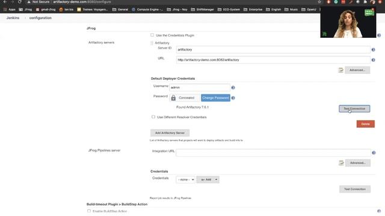The height and width of the screenshot is (216, 385).
Task: Open the General bookmark folder
Action: (120, 10)
